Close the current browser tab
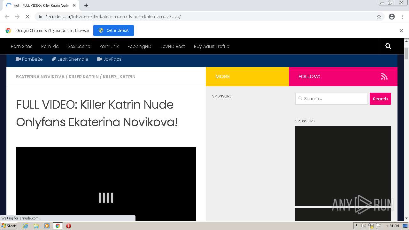 [x=74, y=5]
